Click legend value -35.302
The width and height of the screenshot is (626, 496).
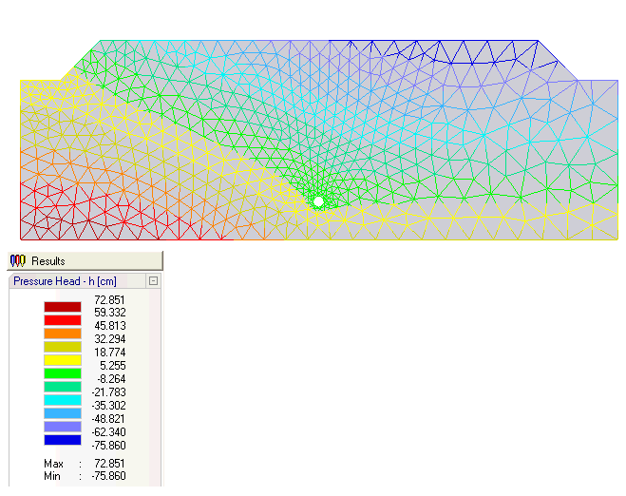[108, 406]
